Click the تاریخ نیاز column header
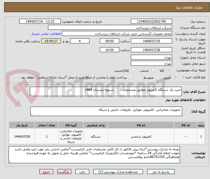The image size is (210, 179). [22, 125]
